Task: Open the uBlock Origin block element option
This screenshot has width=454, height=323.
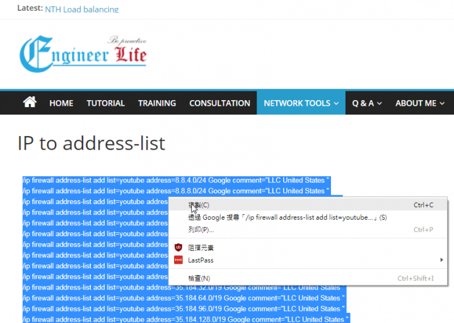Action: 308,248
